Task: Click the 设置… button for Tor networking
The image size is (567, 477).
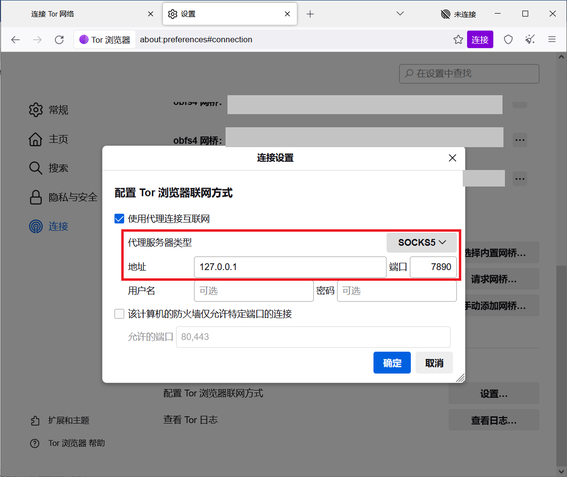Action: (494, 393)
